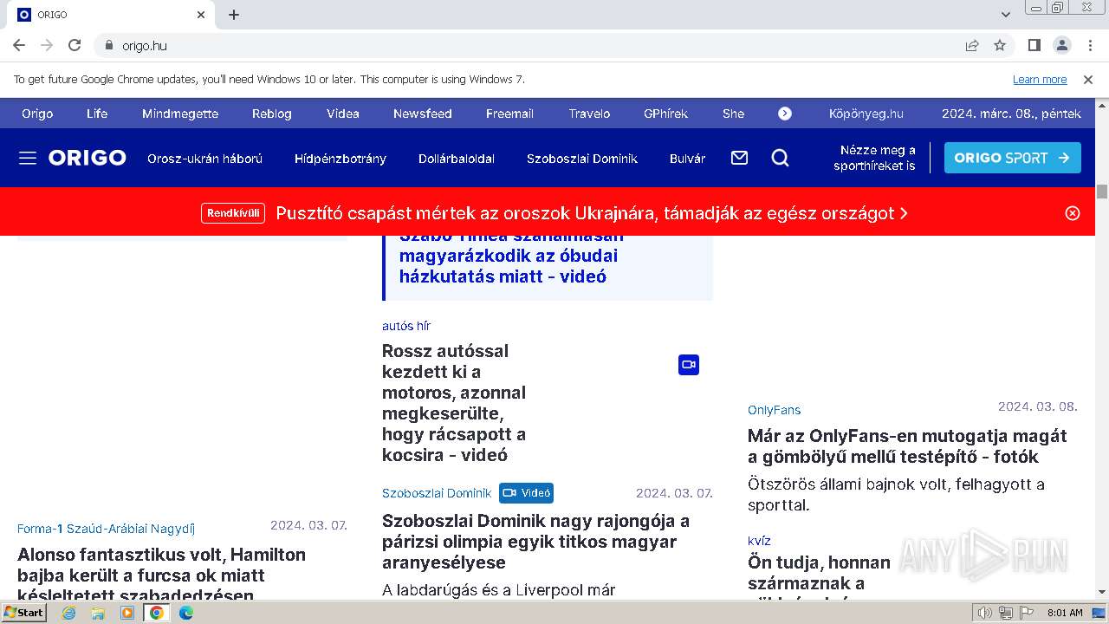Open Köpönyeg.hu weather link
Viewport: 1109px width, 624px height.
pos(866,114)
